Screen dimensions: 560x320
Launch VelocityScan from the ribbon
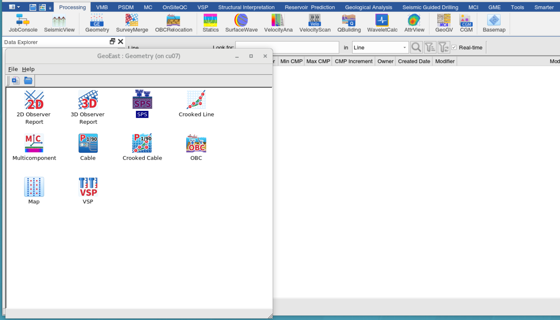pyautogui.click(x=315, y=23)
